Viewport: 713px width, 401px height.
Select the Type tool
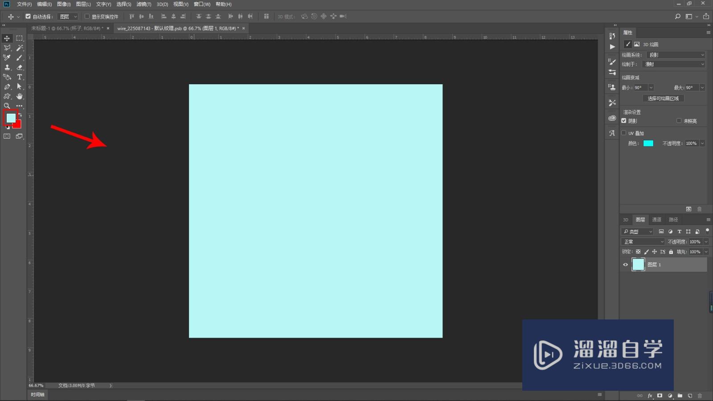click(20, 77)
